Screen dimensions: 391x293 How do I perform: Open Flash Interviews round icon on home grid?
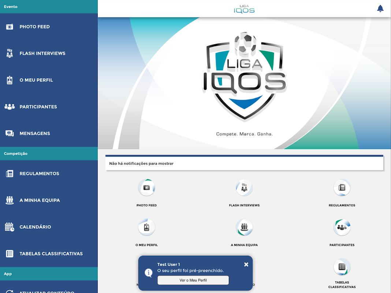point(245,188)
